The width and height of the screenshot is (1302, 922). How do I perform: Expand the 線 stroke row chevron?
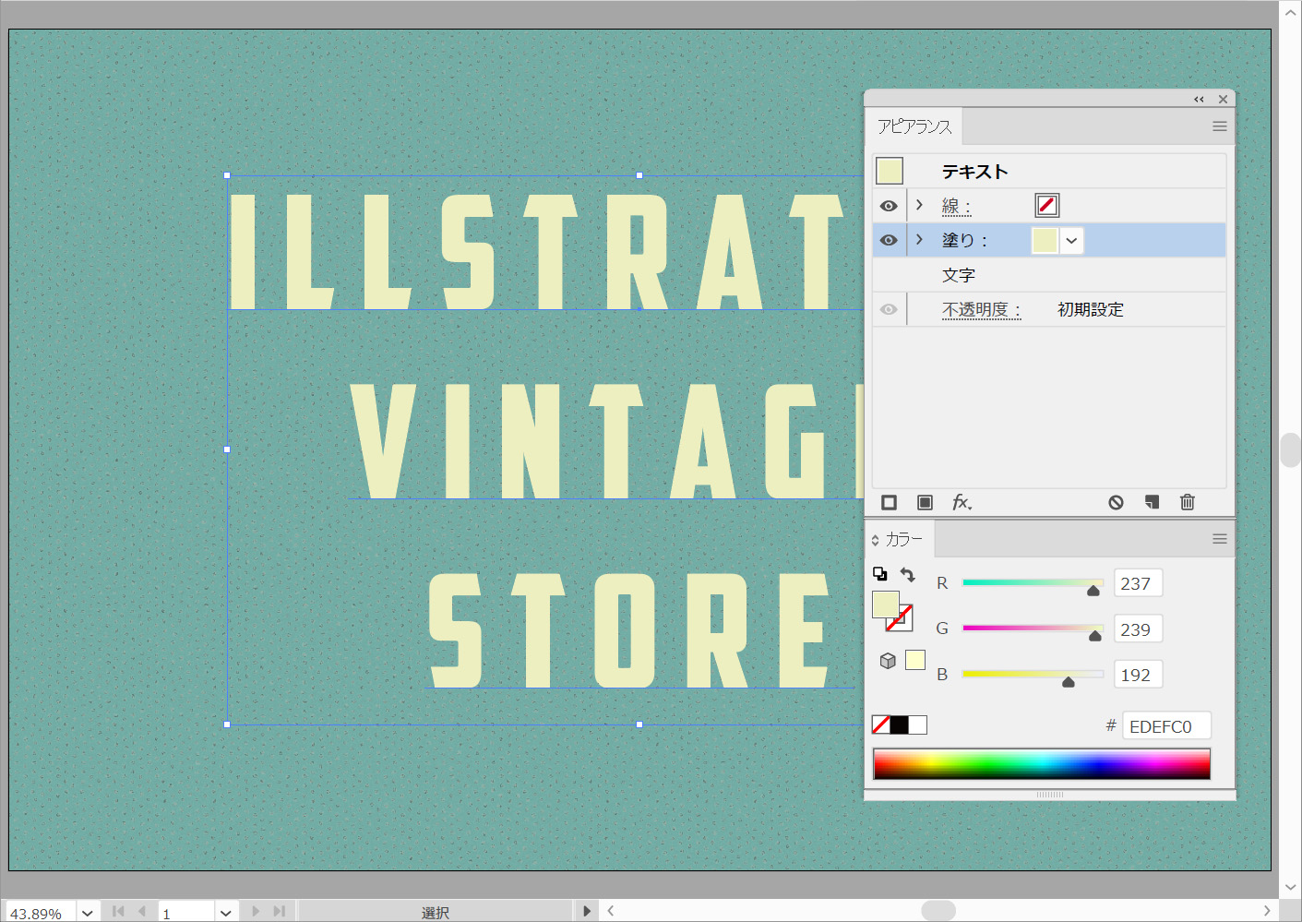919,205
